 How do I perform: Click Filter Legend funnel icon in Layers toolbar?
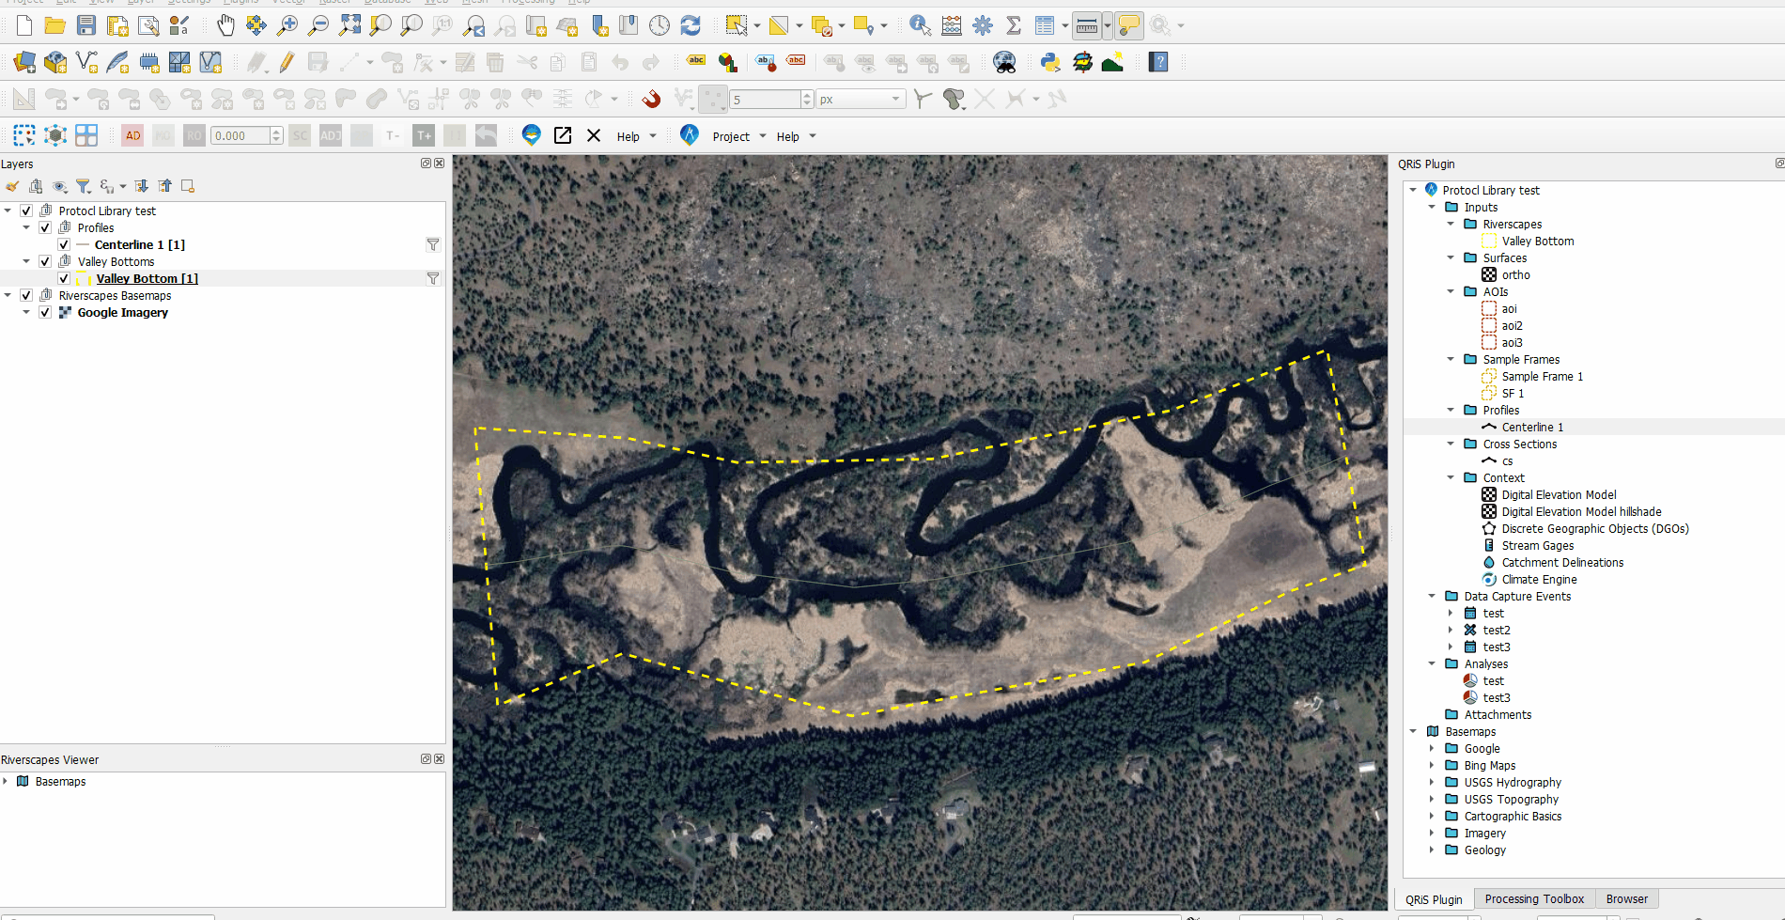pyautogui.click(x=84, y=186)
